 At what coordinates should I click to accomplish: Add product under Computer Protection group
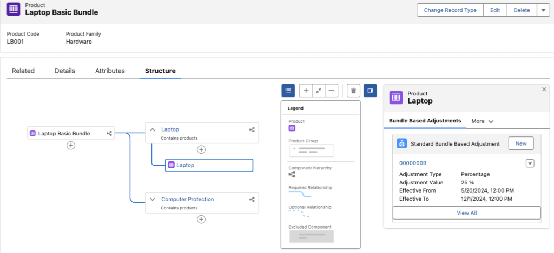(201, 219)
